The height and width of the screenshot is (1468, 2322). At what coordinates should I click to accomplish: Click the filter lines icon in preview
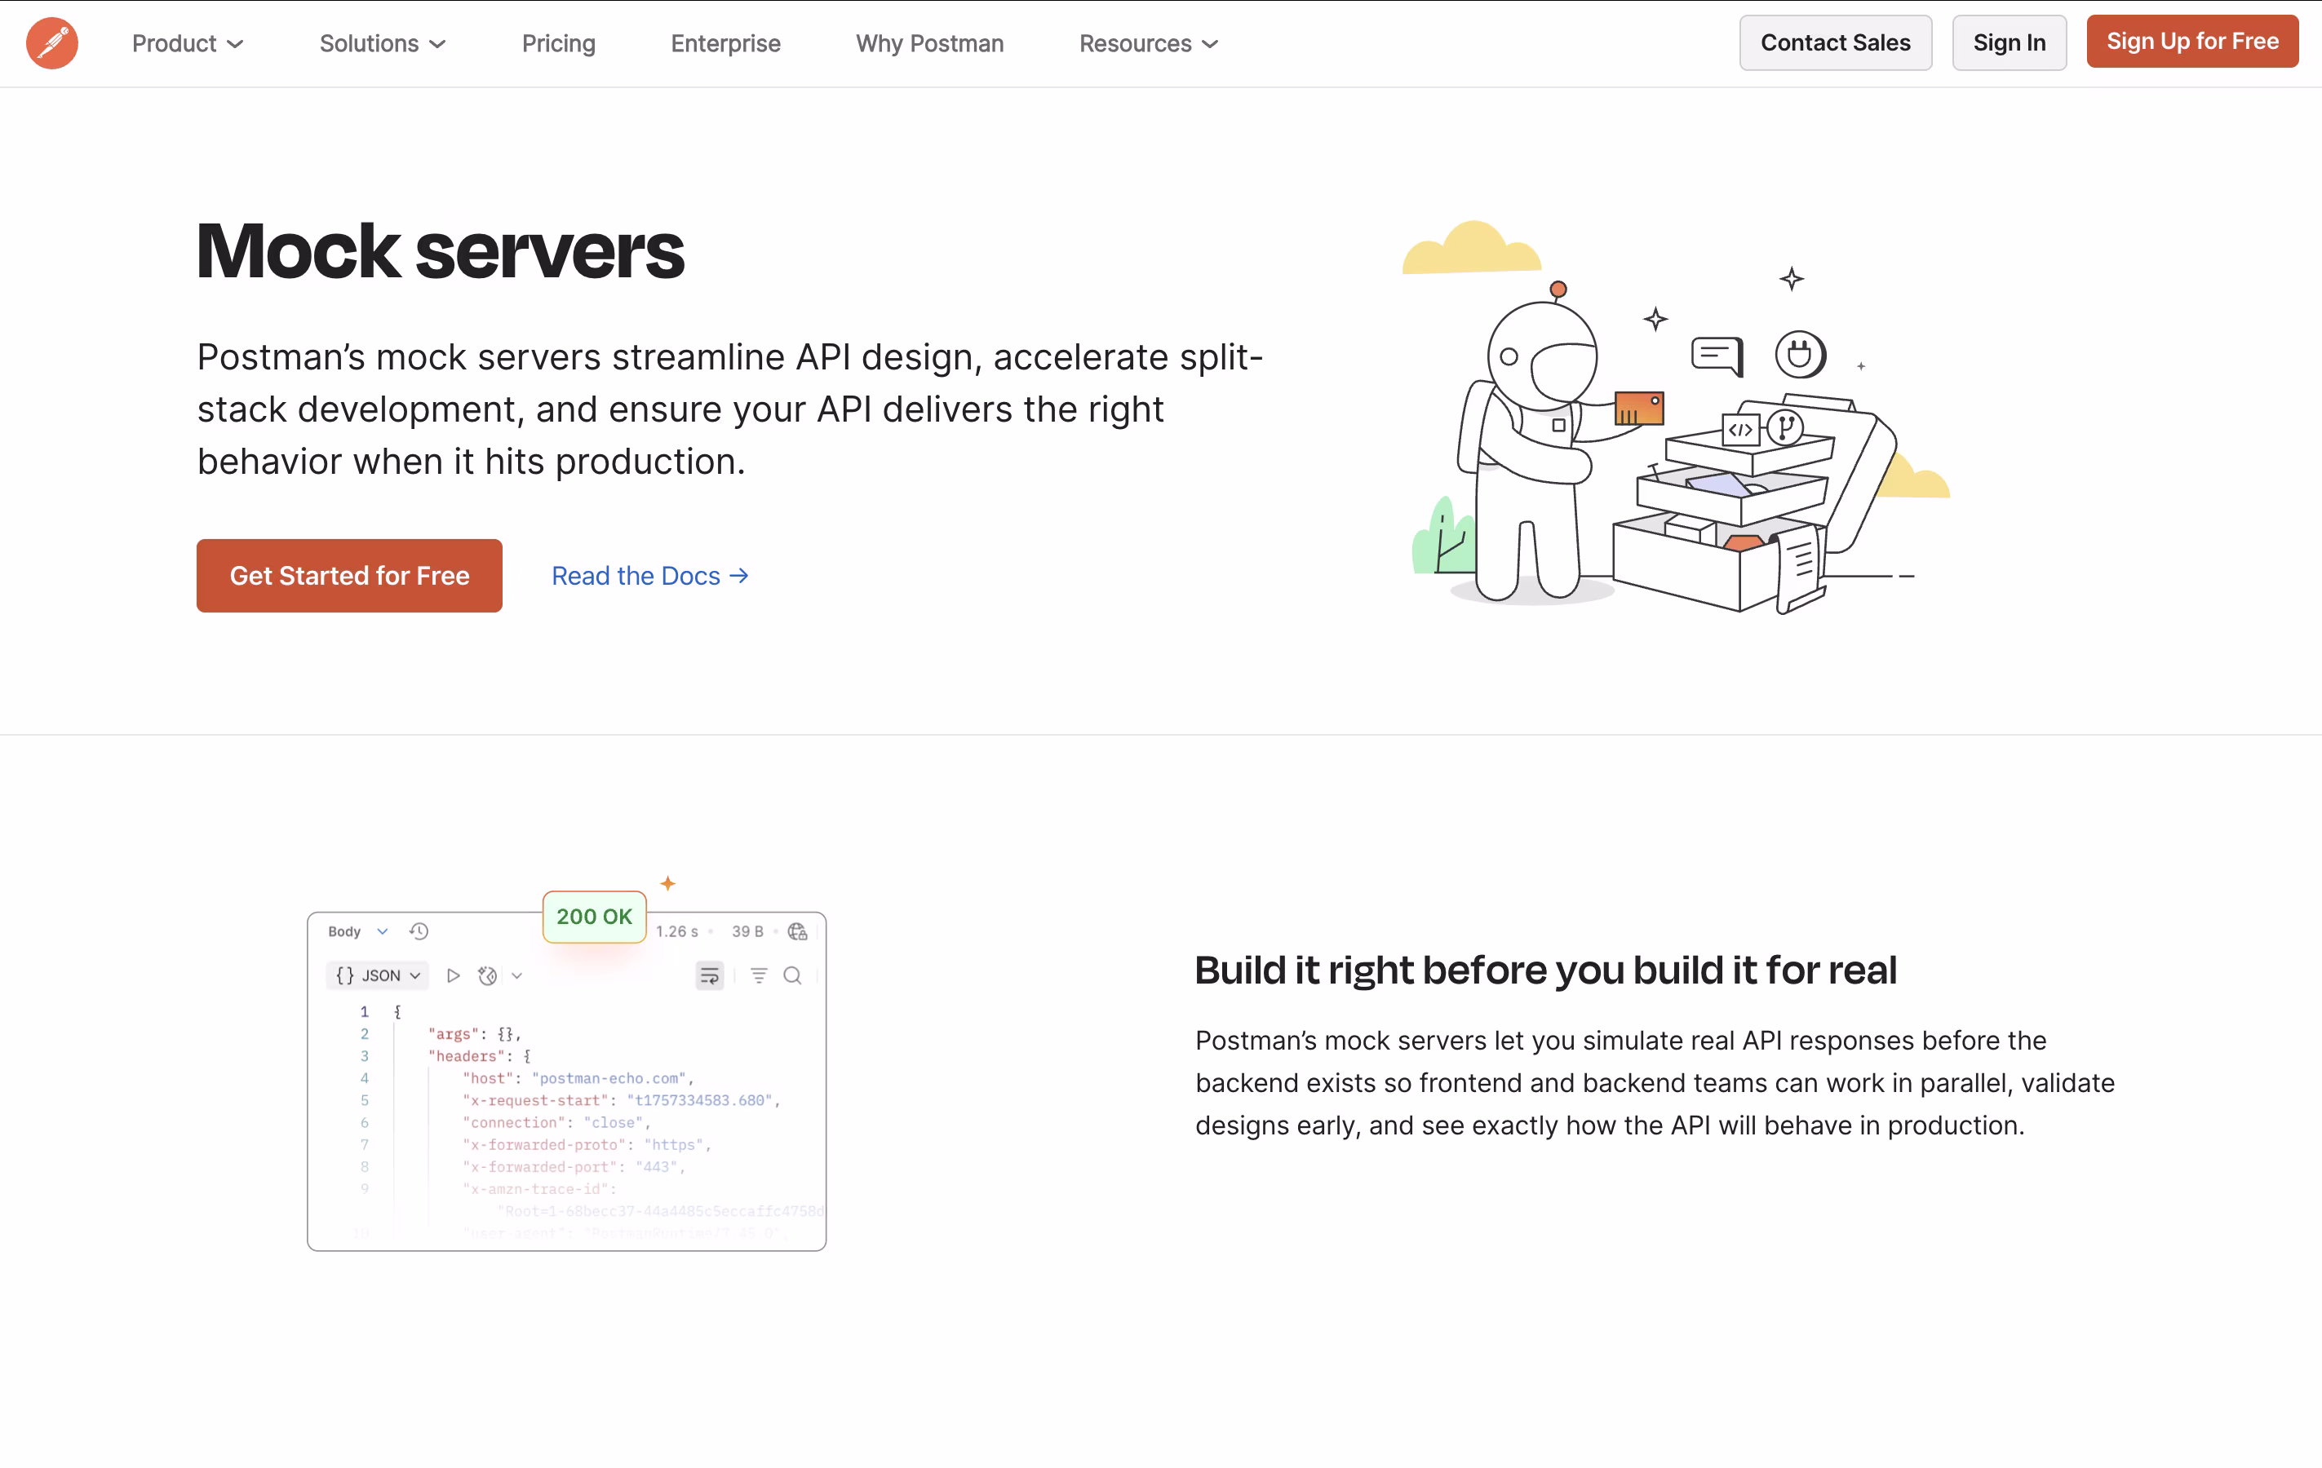tap(759, 975)
